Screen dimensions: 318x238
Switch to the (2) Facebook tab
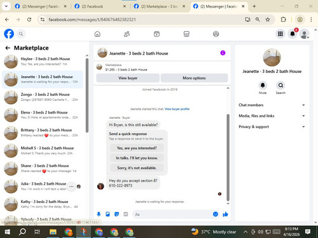(x=99, y=6)
